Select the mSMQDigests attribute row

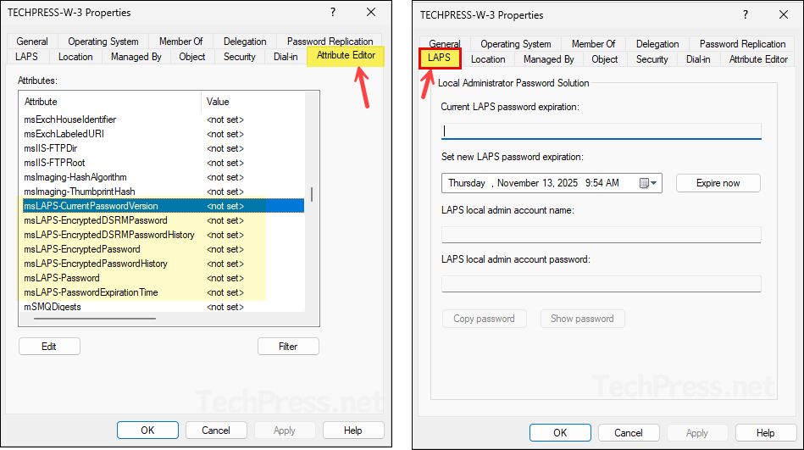click(x=163, y=306)
